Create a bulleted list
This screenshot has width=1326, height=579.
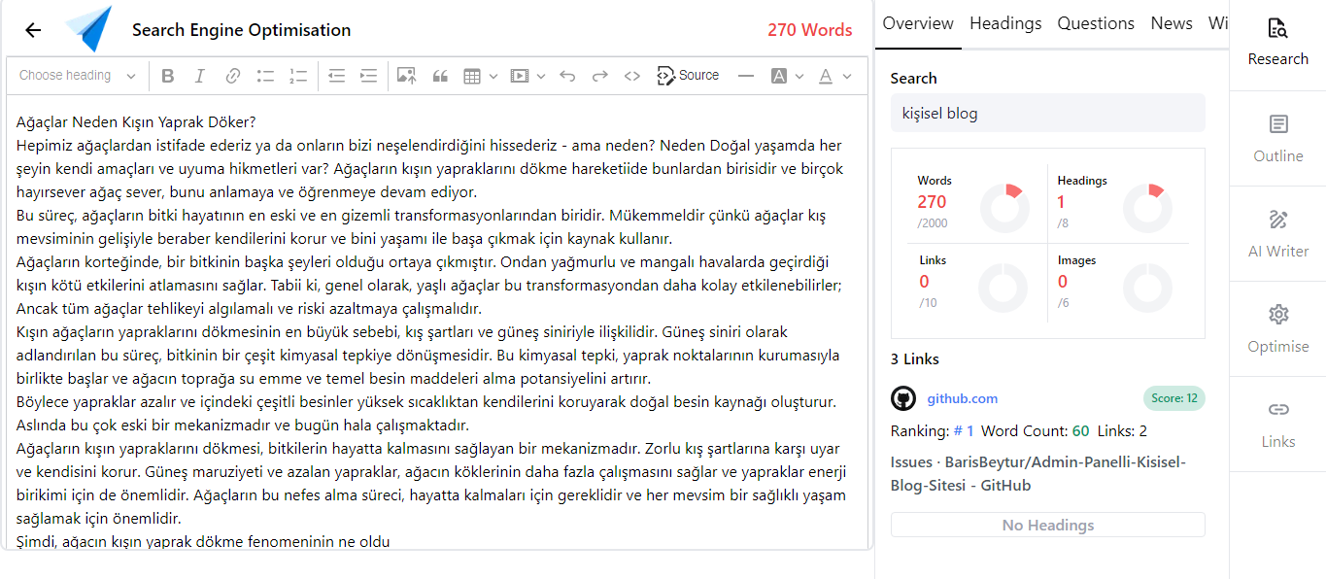click(x=265, y=76)
